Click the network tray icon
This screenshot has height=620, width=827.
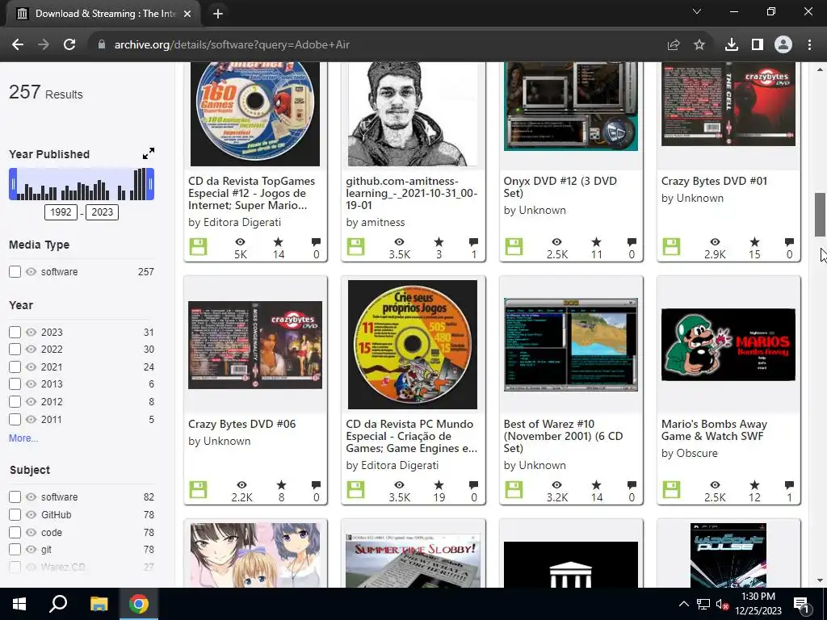(x=703, y=604)
